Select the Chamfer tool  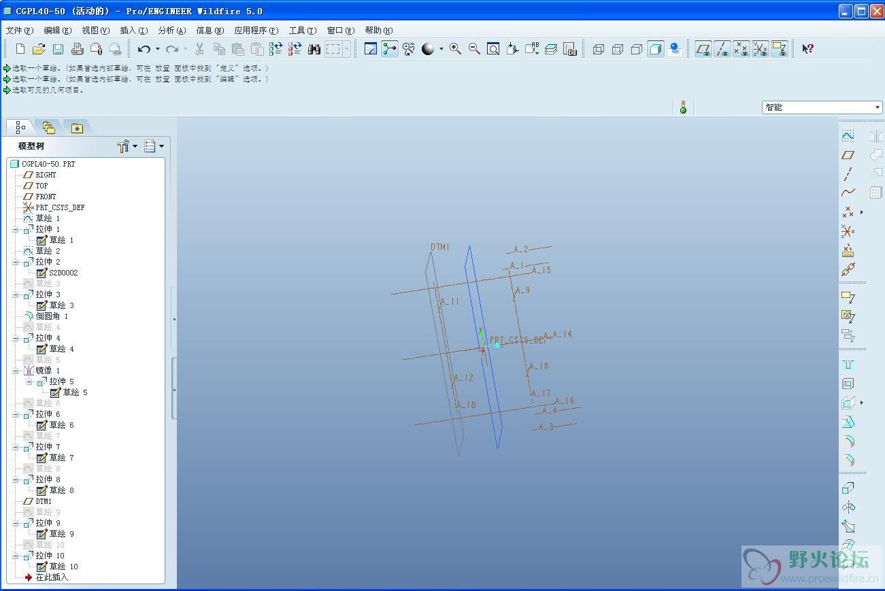848,460
